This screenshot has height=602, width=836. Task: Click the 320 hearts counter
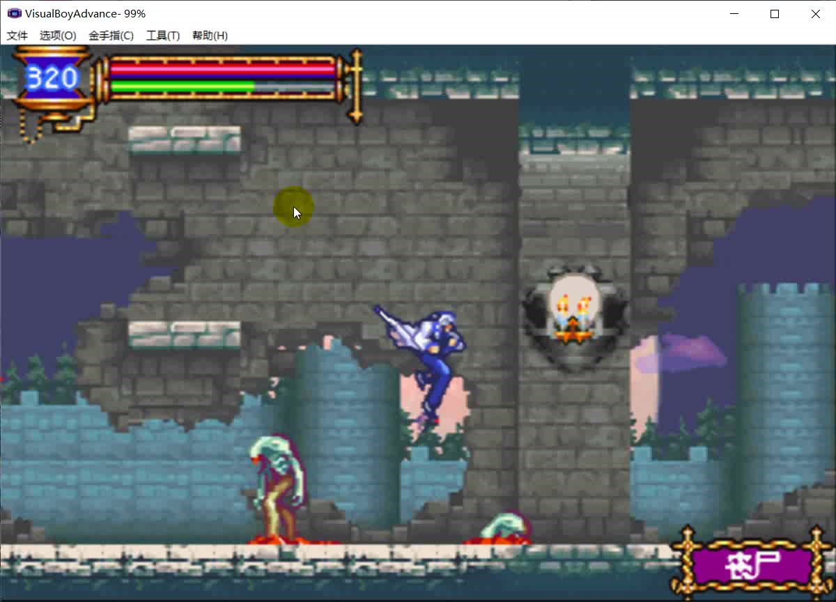[52, 78]
